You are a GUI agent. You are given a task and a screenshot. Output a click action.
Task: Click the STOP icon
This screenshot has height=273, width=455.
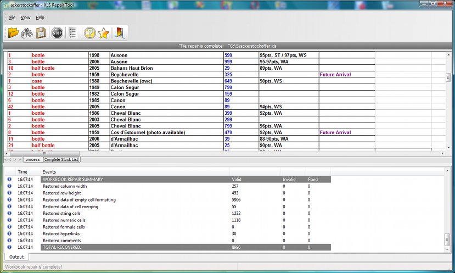[57, 33]
